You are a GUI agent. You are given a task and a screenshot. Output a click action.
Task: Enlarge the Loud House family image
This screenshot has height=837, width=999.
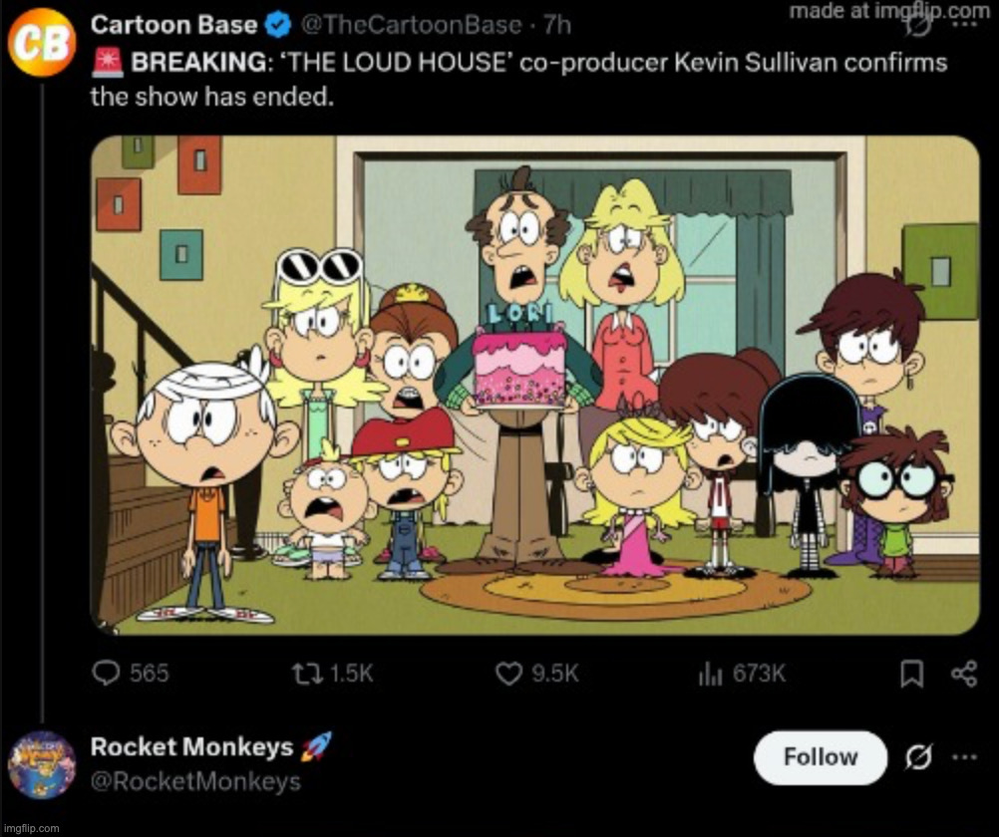[x=534, y=385]
